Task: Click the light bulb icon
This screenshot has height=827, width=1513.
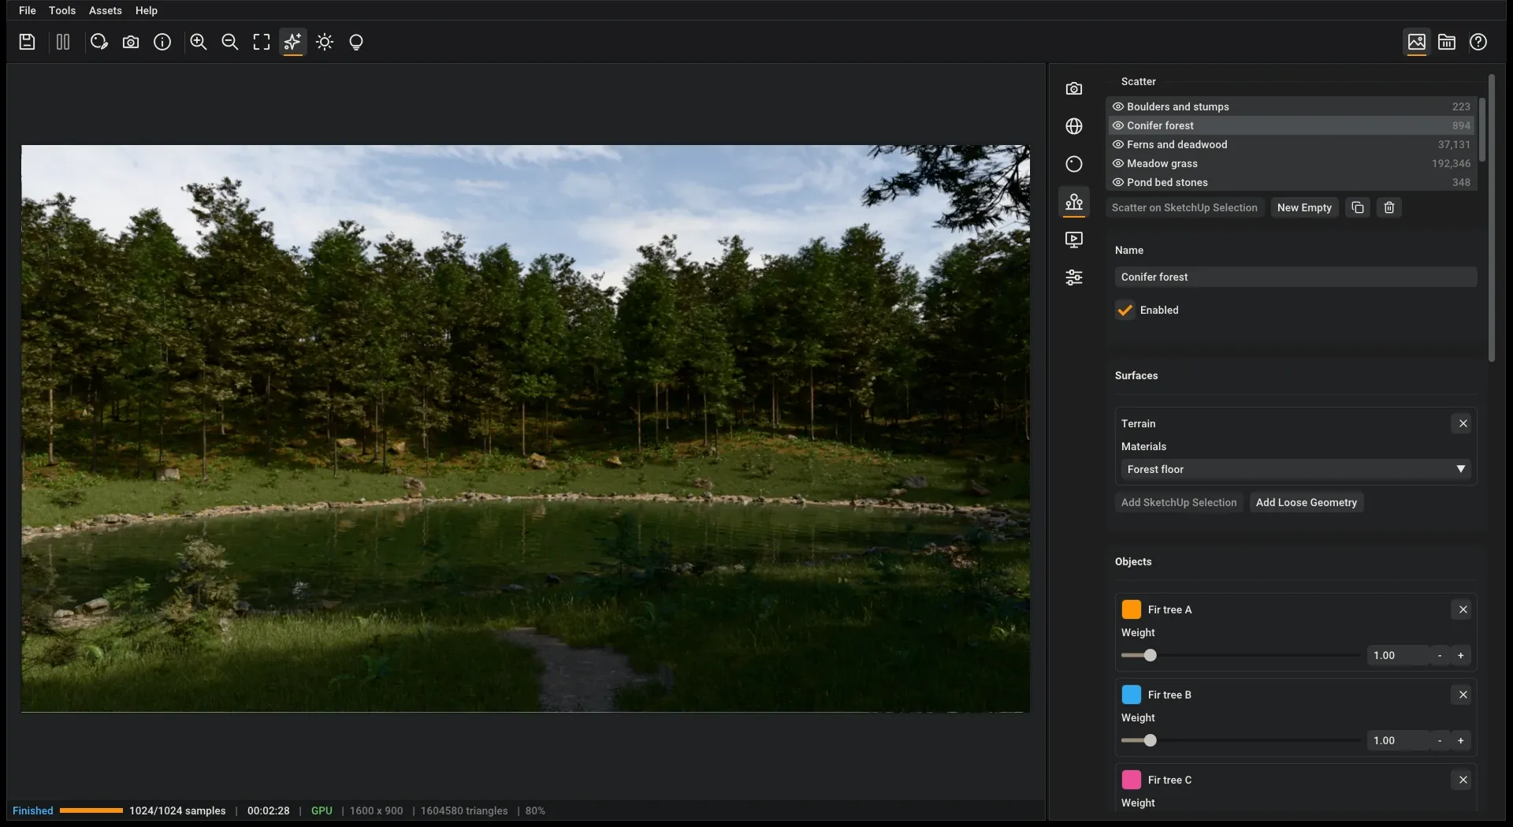Action: (x=356, y=42)
